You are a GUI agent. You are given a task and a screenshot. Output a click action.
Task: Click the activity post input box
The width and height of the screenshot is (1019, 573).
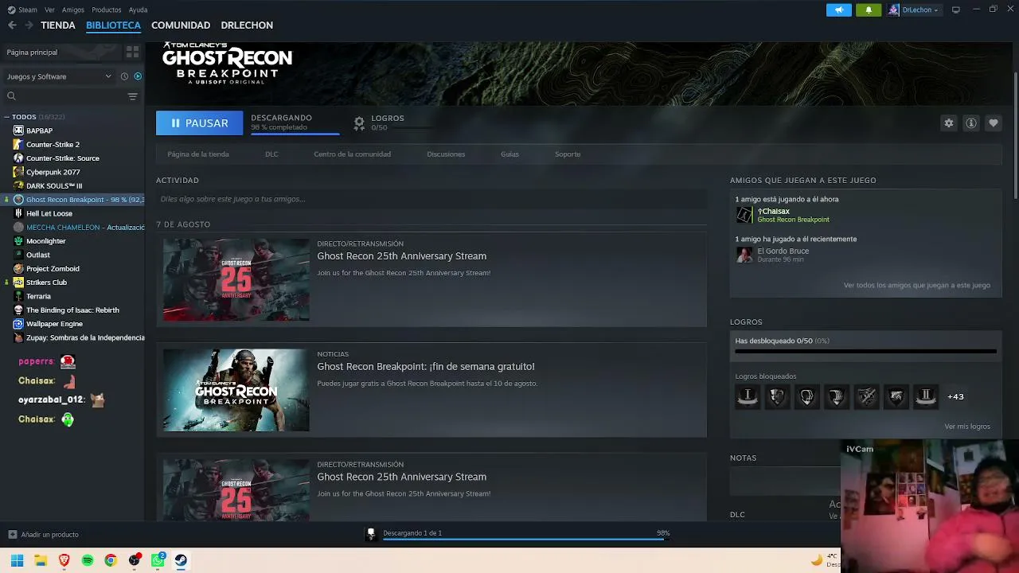pos(431,199)
